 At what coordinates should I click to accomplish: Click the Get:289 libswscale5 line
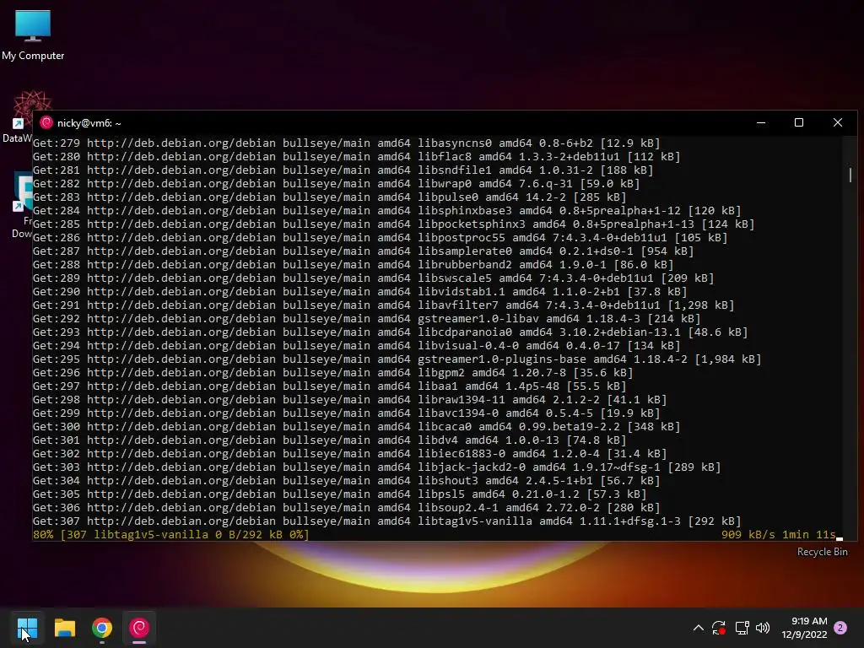pyautogui.click(x=373, y=278)
